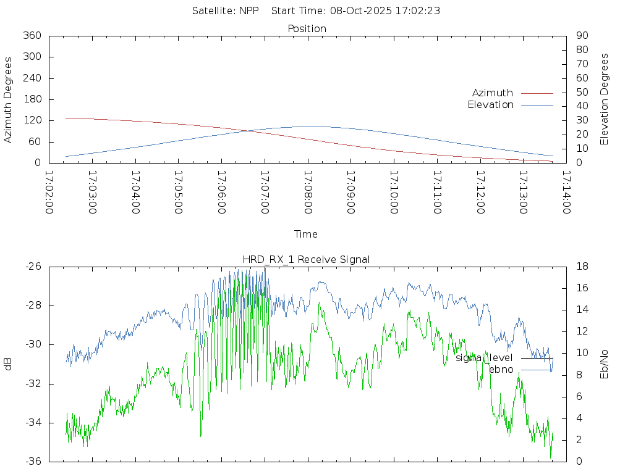Select the 17:14:00 time axis tick label
This screenshot has height=474, width=633.
(x=566, y=193)
